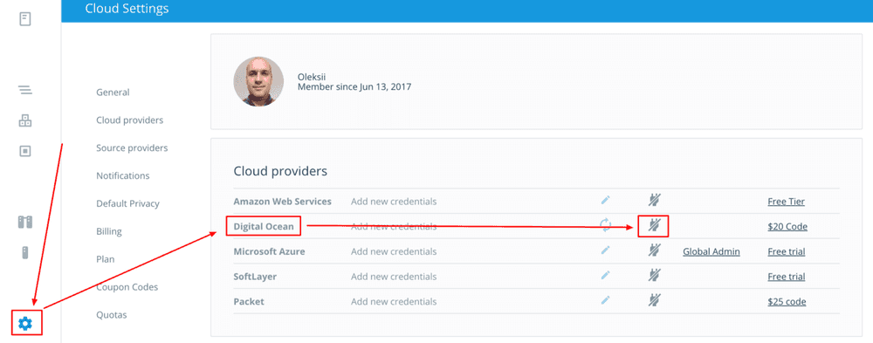Open Quotas settings section
This screenshot has height=343, width=873.
112,315
